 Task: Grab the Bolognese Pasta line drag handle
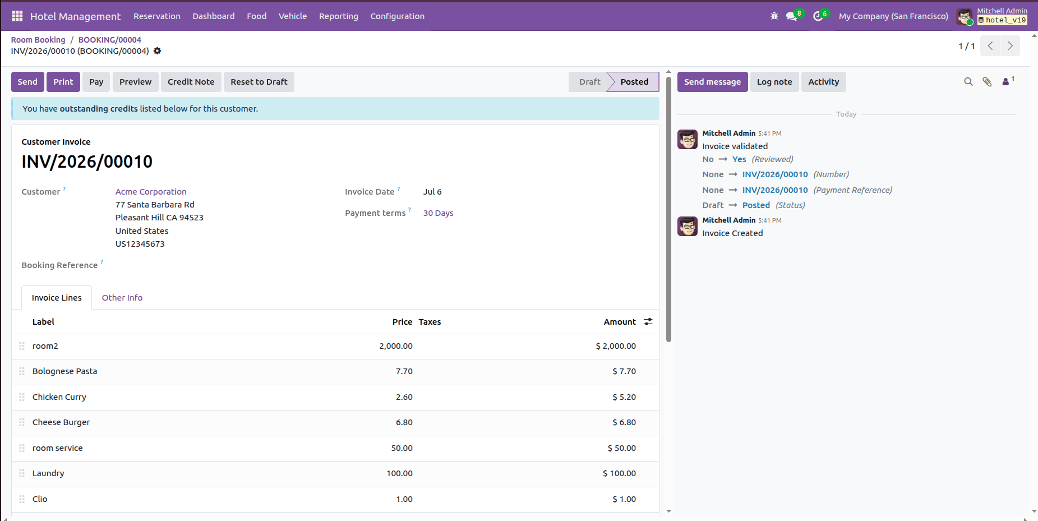pyautogui.click(x=22, y=371)
